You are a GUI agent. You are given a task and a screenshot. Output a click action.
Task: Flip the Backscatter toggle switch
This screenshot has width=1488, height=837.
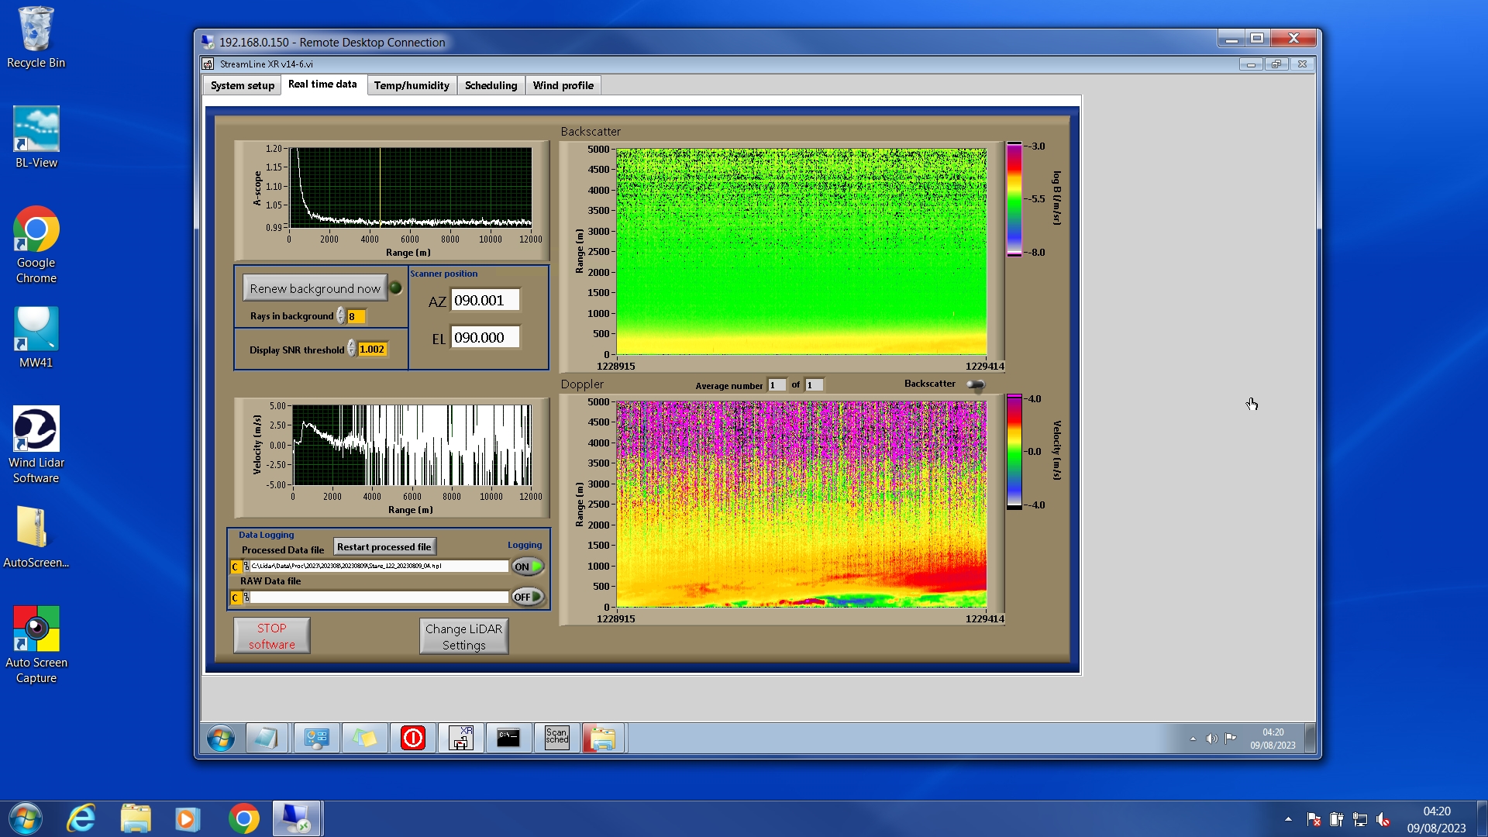[976, 384]
